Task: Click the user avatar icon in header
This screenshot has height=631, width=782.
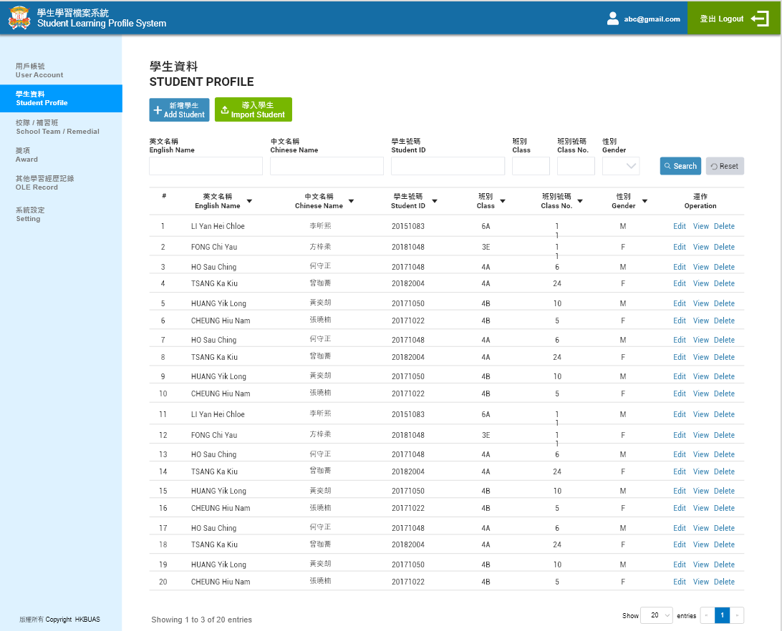Action: (x=612, y=19)
